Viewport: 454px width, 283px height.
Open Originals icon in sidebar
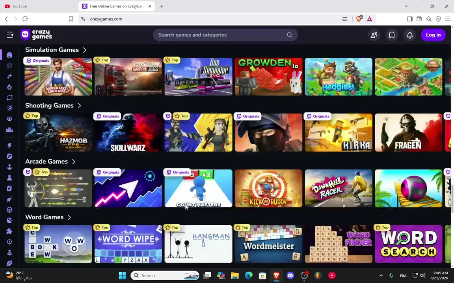coord(9,108)
